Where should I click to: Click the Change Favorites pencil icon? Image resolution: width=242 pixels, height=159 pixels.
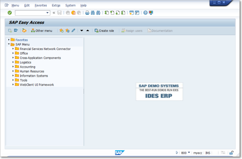(73, 30)
